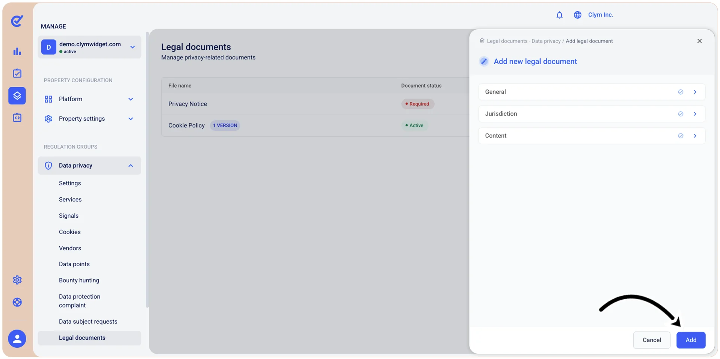Screen dimensions: 720x359
Task: Click the Data privacy shield icon
Action: 48,165
